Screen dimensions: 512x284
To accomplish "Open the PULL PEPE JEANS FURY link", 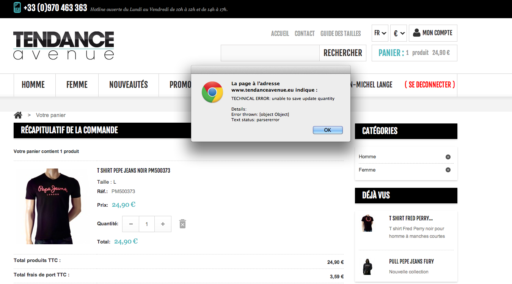I will (411, 262).
